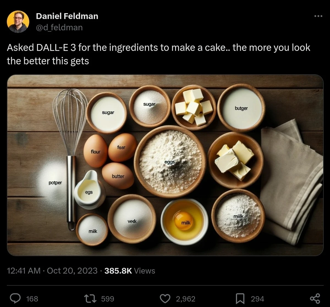Click the Daniel Feldman display name
Screen dimensions: 330x307
point(67,16)
